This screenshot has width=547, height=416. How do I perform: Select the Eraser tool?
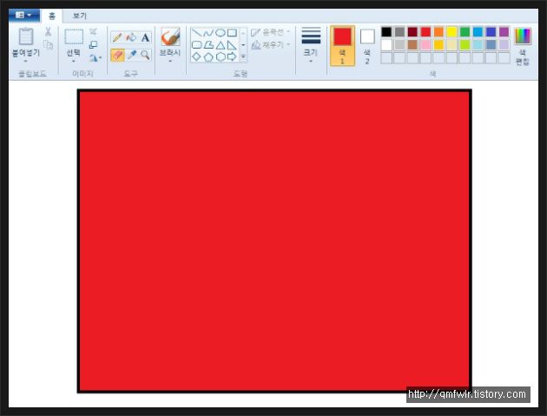(117, 55)
